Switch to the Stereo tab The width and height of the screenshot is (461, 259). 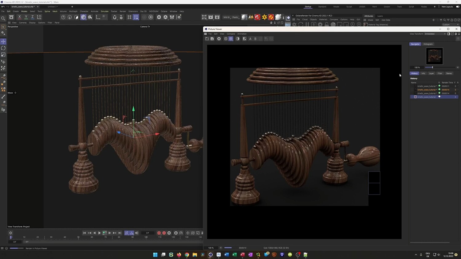point(449,73)
